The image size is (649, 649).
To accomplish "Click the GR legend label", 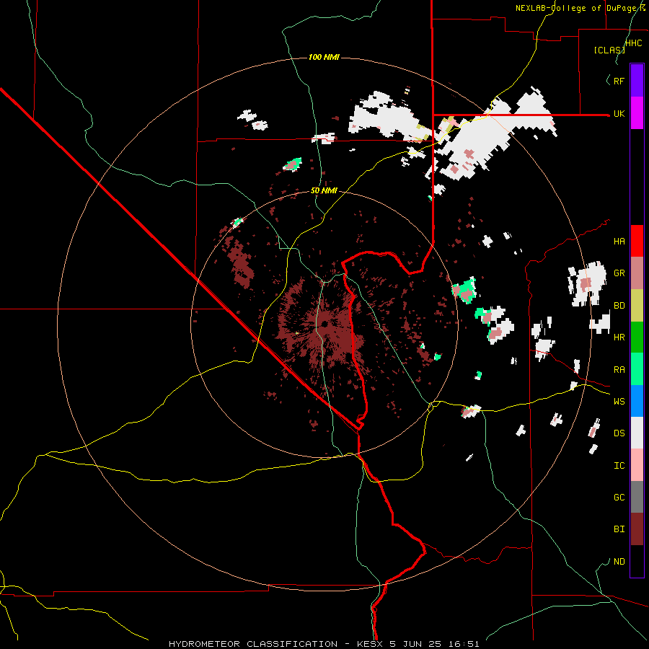I will point(619,273).
